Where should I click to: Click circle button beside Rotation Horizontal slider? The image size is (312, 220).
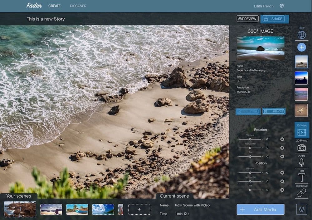click(x=282, y=148)
